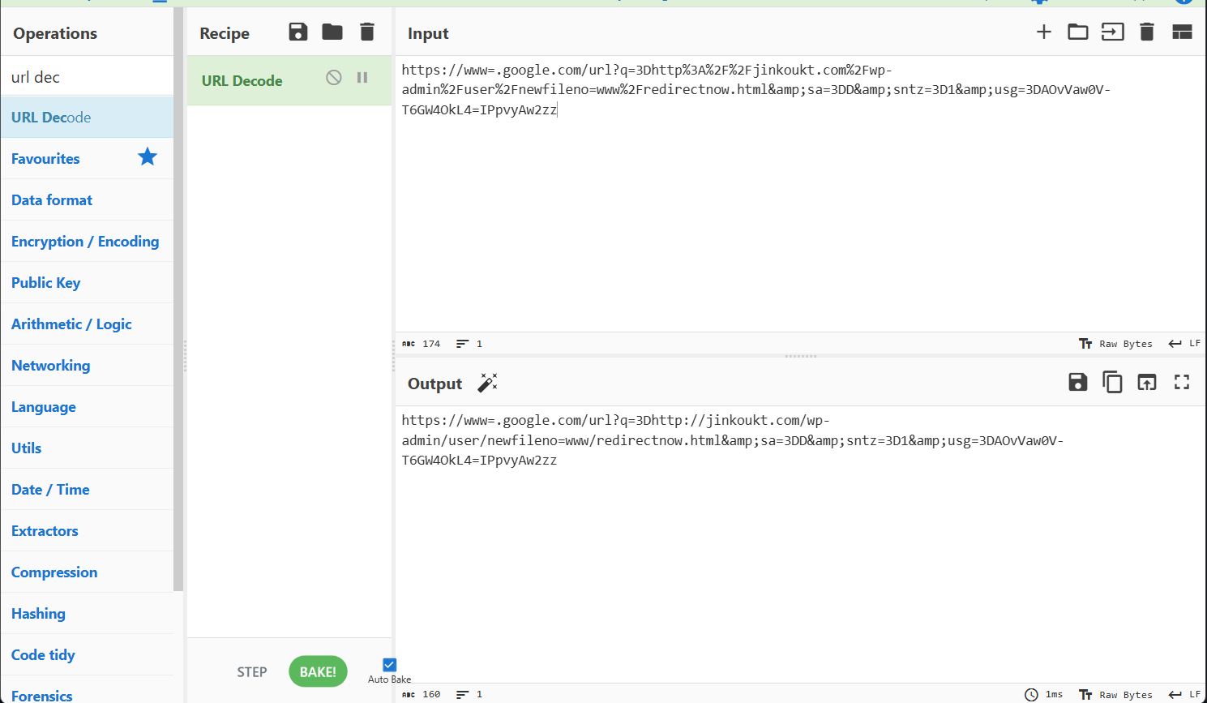Expand the Networking operations category
This screenshot has width=1207, height=703.
pyautogui.click(x=51, y=366)
